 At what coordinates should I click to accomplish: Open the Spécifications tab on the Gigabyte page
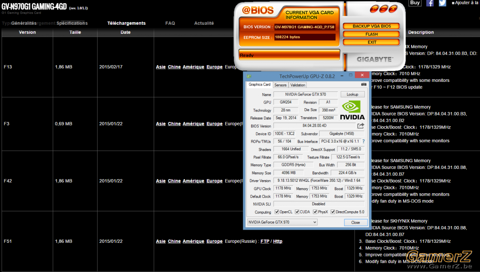tap(72, 23)
